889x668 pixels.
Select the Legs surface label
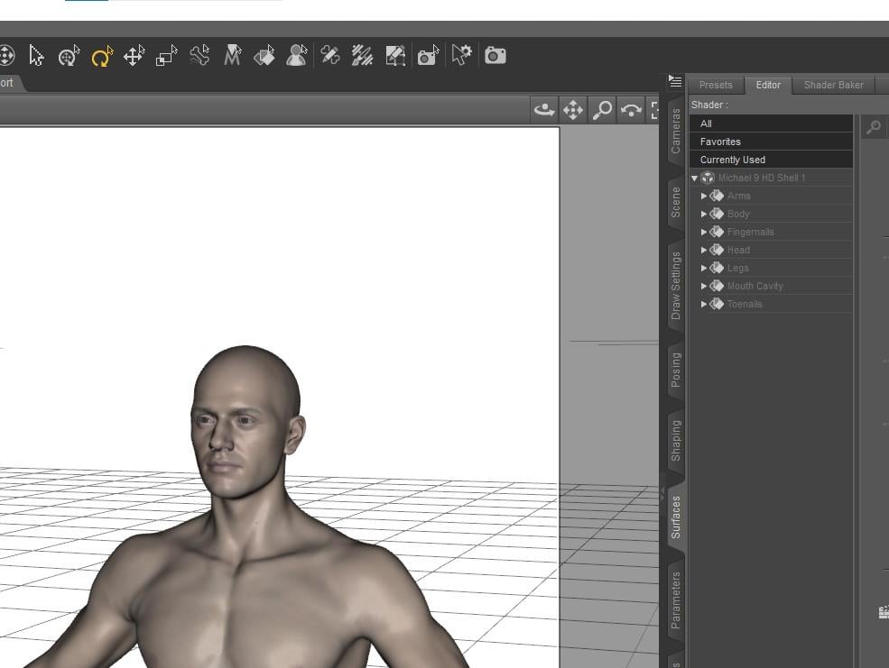(737, 268)
